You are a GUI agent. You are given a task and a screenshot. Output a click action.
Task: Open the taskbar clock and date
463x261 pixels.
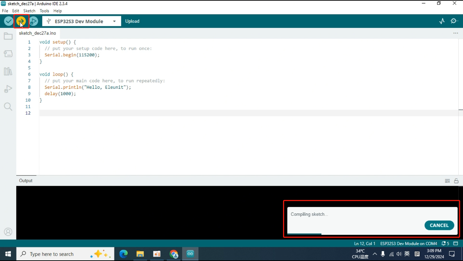coord(434,254)
